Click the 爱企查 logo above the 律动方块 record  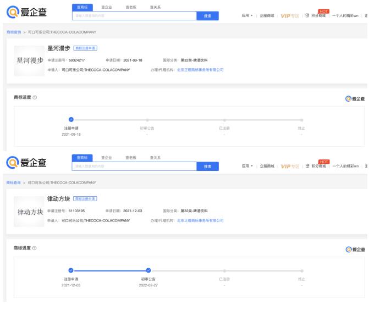click(26, 163)
